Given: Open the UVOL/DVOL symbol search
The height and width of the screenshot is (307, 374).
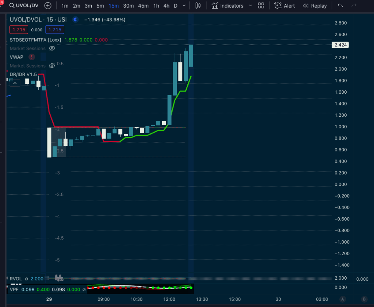Looking at the screenshot, I should [x=23, y=6].
